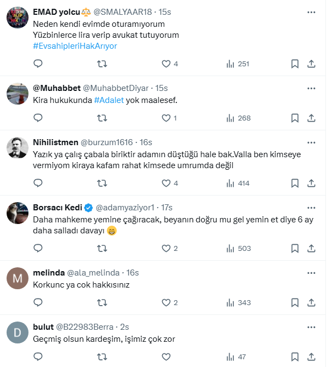Open @burzum1616 profile handle
Screen dimensions: 332x367
click(108, 142)
